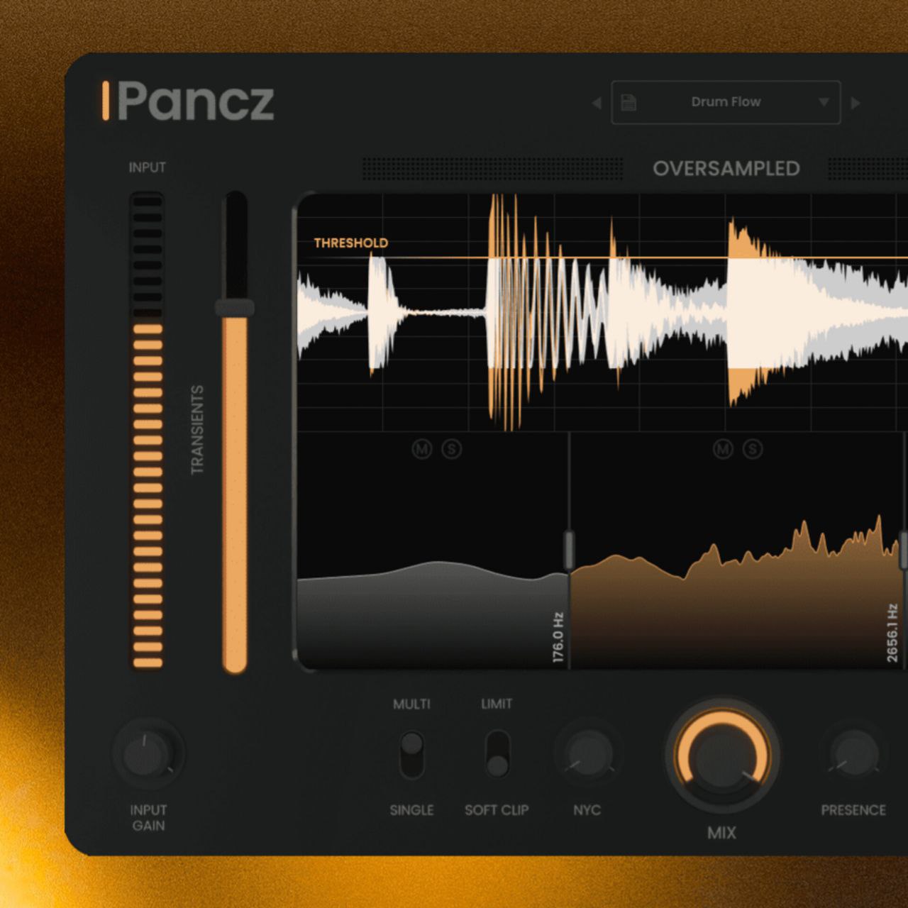Solo the mid band with its S button
908x908 pixels.
click(x=753, y=448)
